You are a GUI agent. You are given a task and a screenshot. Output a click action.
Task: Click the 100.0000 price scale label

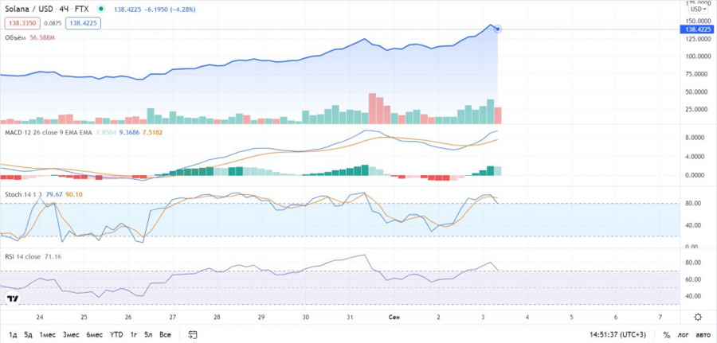(x=697, y=57)
